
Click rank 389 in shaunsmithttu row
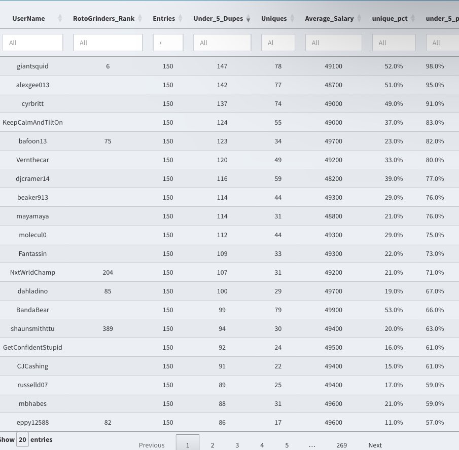click(108, 328)
